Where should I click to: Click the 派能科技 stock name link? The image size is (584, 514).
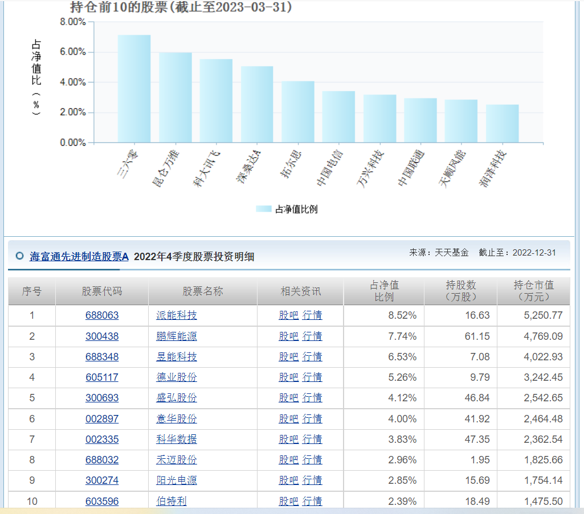[x=177, y=315]
